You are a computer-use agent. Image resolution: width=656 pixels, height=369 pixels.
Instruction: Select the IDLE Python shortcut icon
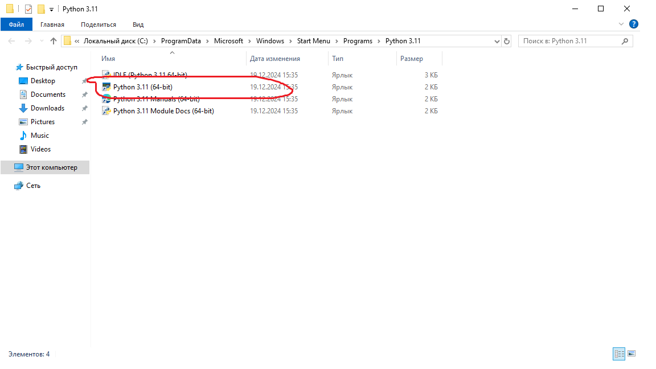pos(106,75)
